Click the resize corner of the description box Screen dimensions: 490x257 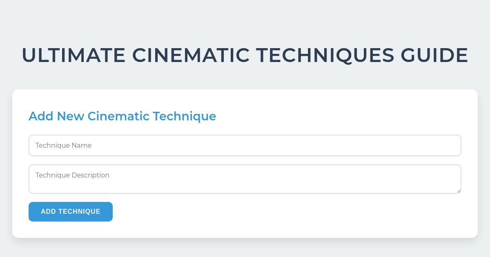point(459,191)
